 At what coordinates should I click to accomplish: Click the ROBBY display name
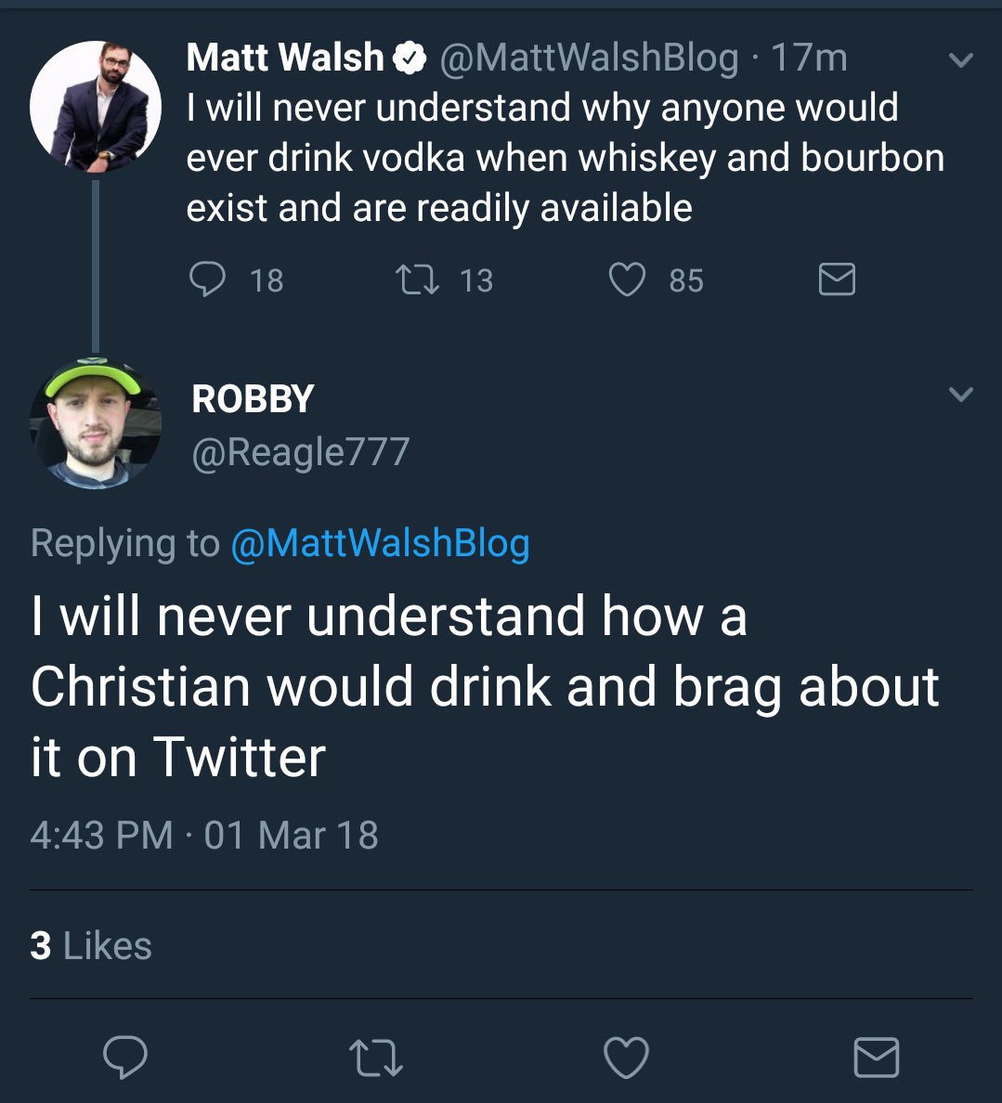click(253, 399)
